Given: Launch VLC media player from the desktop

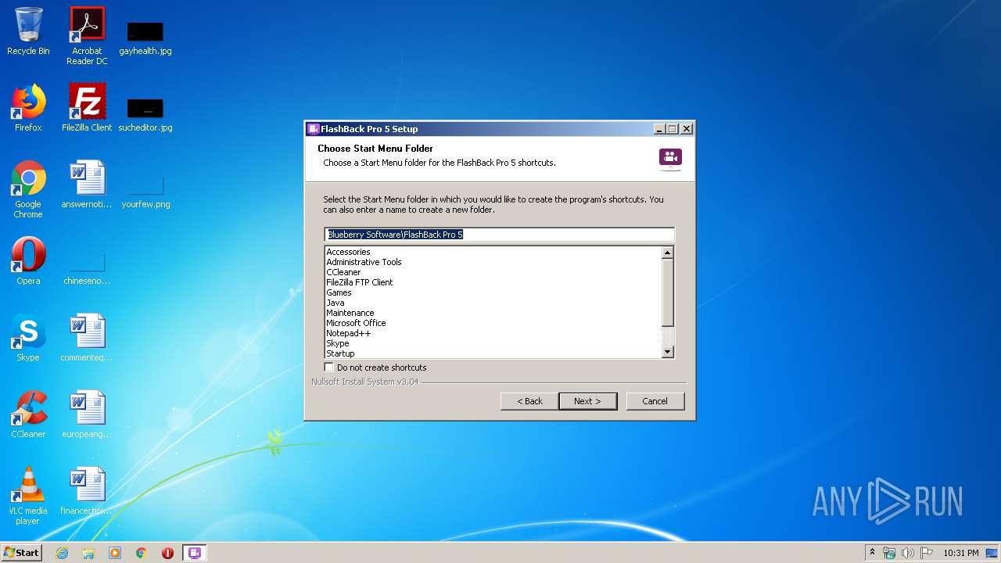Looking at the screenshot, I should (x=28, y=496).
